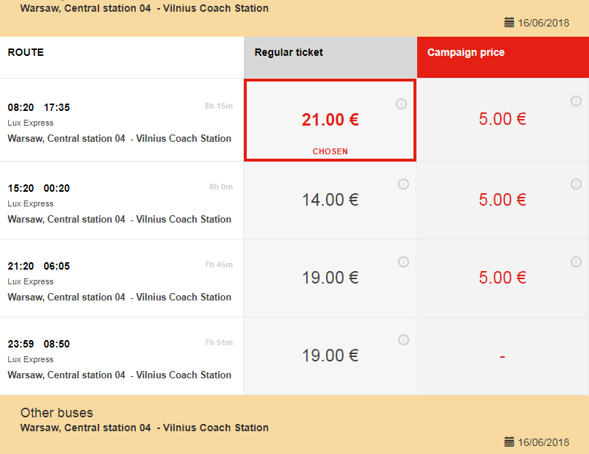Show info for 15:20 campaign price
Viewport: 589px width, 454px height.
click(576, 184)
